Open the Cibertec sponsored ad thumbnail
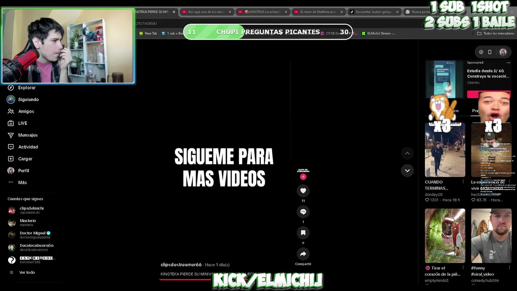 445,79
